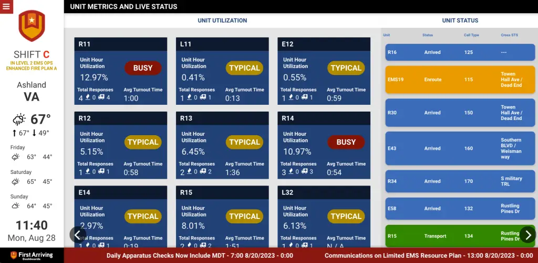
Task: Click the BUSY badge on unit R14
Action: [346, 142]
